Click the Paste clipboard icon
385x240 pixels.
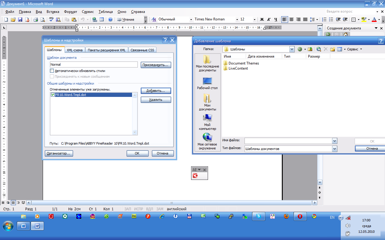click(74, 19)
